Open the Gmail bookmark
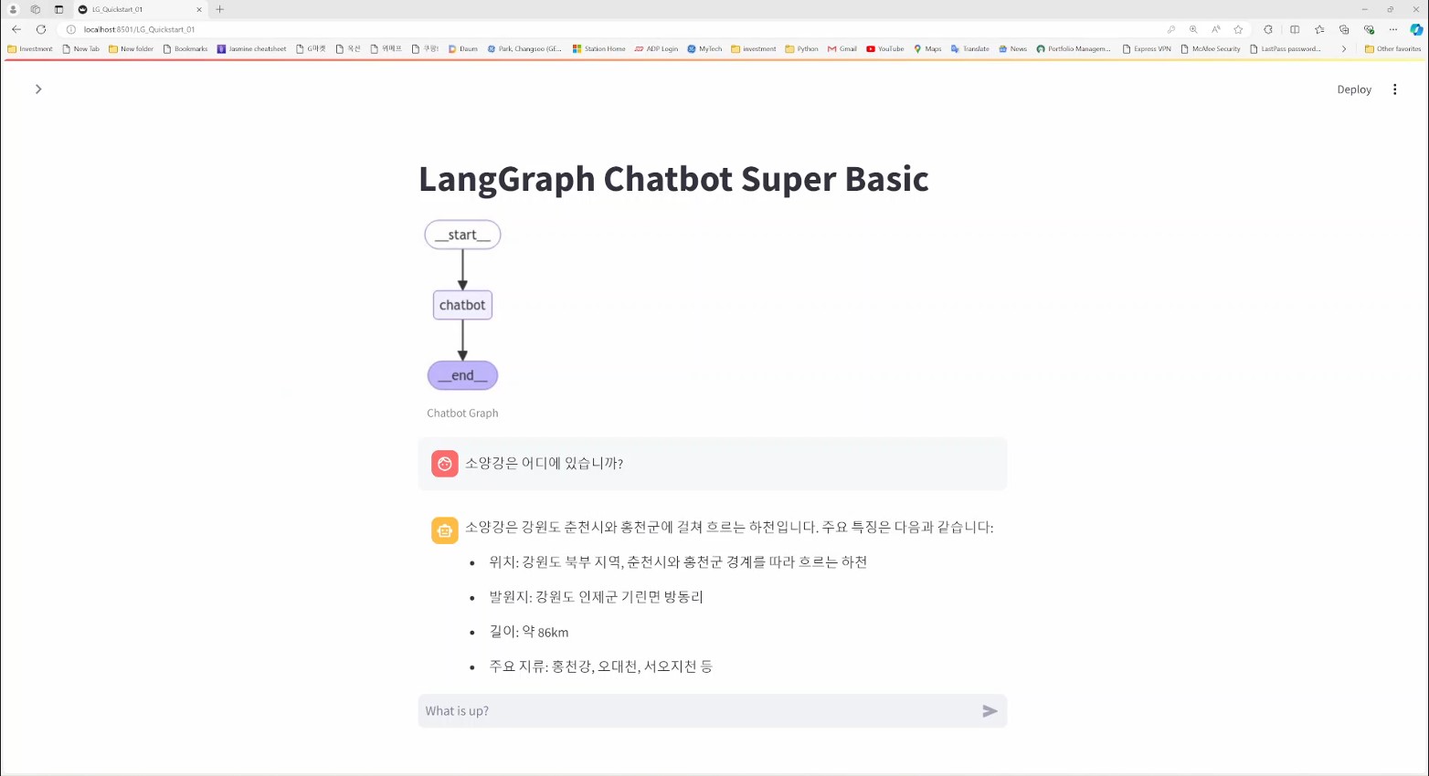The image size is (1429, 776). pos(842,49)
